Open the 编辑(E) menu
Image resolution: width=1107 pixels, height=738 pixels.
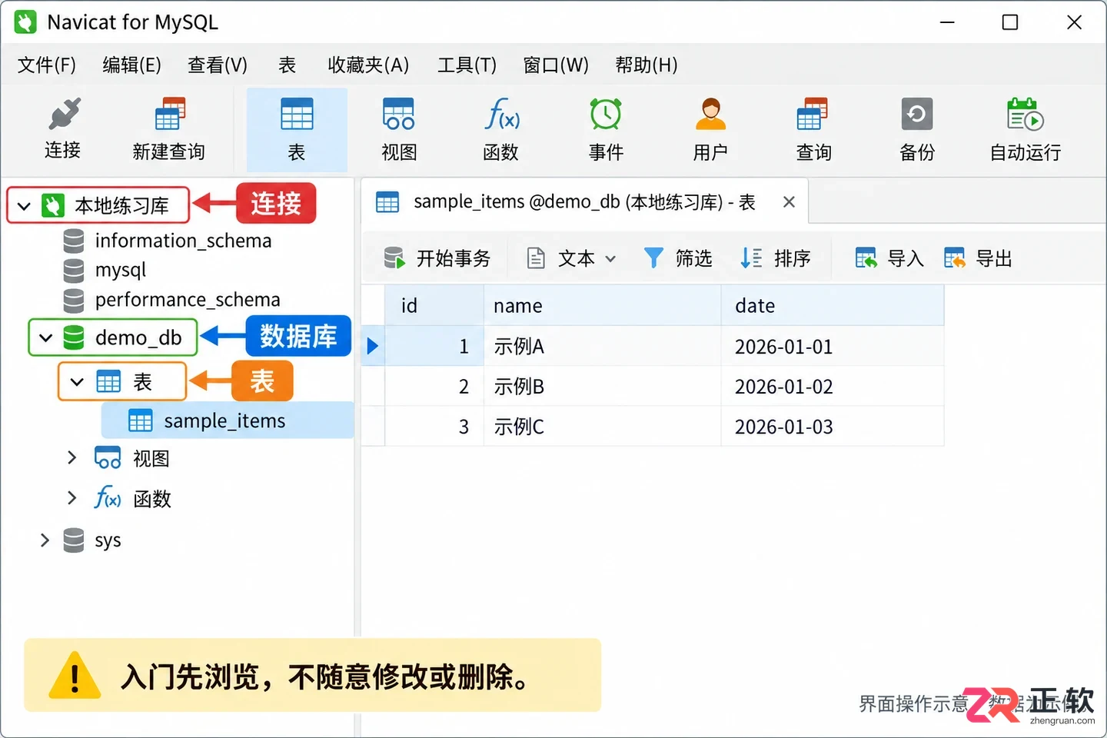(132, 65)
